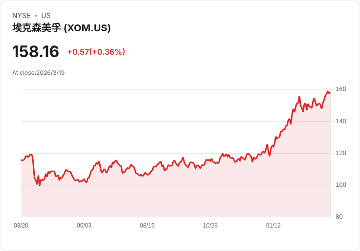The width and height of the screenshot is (360, 251).
Task: Click the +0.57(+0.36%) change value
Action: 96,52
